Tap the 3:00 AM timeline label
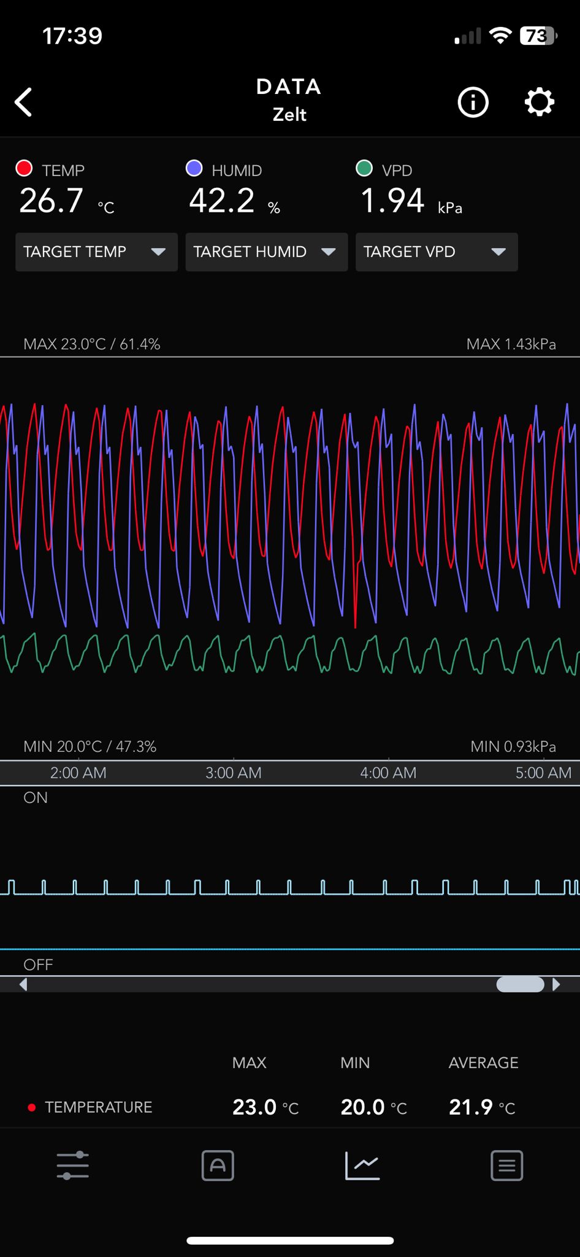 (233, 773)
